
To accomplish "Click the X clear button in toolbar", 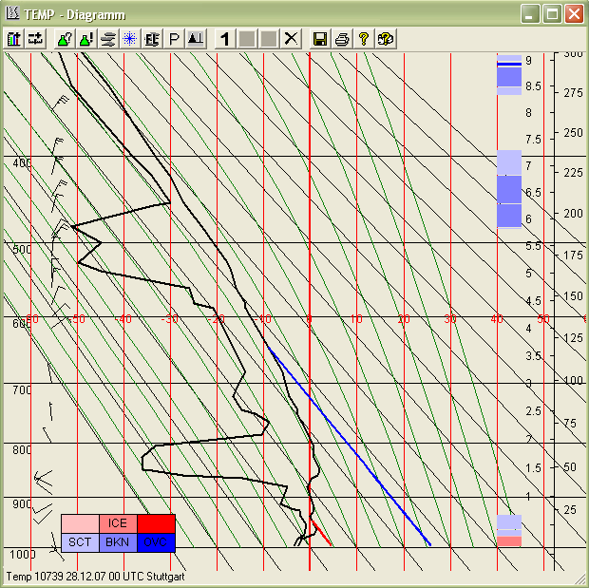I will point(291,39).
